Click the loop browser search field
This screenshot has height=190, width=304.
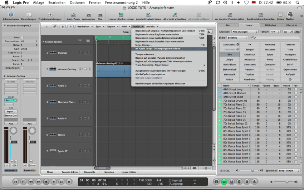(x=276, y=38)
